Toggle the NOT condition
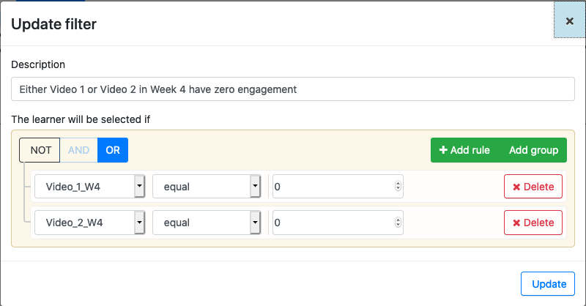Image resolution: width=586 pixels, height=306 pixels. click(40, 150)
